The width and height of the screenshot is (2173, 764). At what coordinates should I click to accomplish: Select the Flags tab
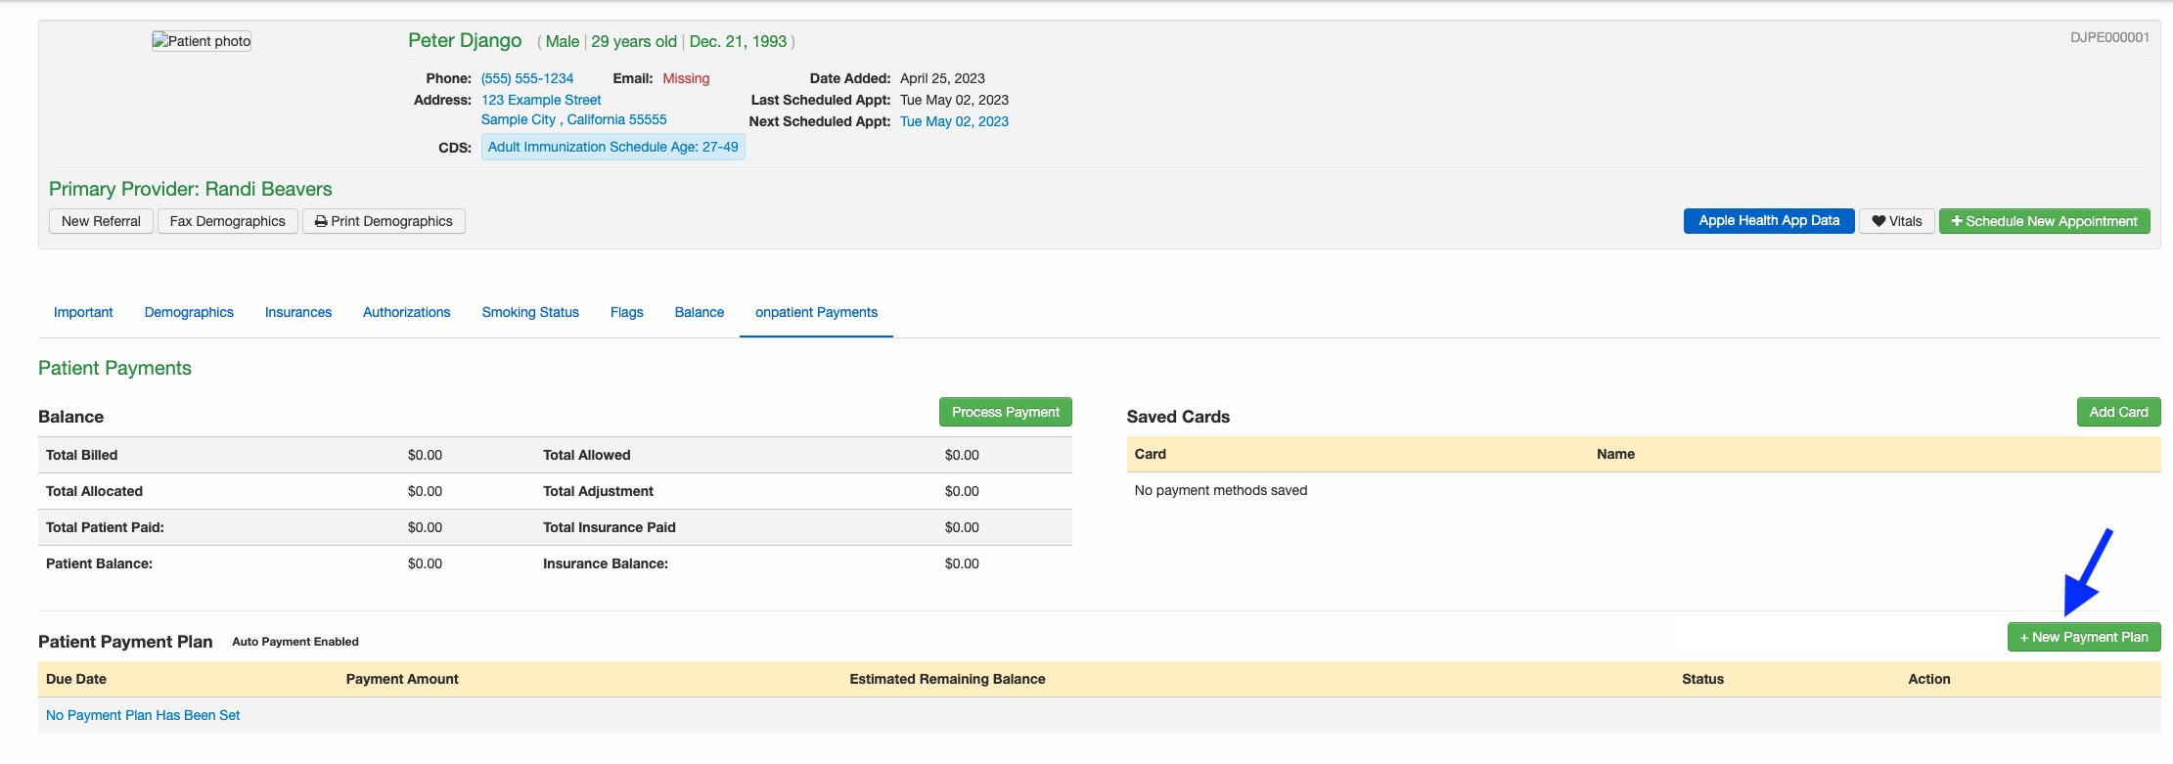[x=627, y=312]
